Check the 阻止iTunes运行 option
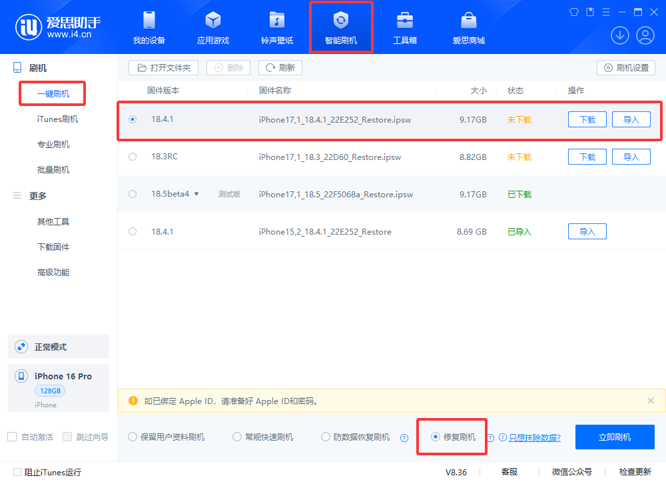 point(17,472)
